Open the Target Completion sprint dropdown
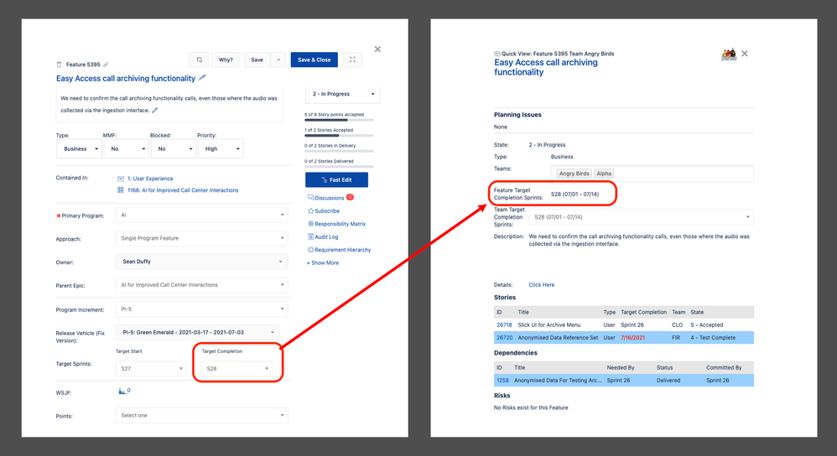Viewport: 837px width, 456px height. pos(237,369)
